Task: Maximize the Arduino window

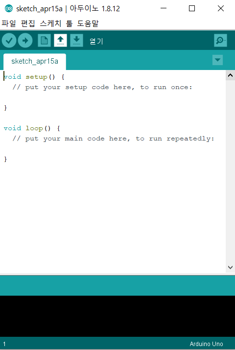Action: coord(192,8)
